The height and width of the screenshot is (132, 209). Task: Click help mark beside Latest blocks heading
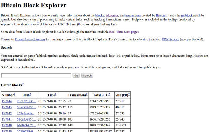click(x=23, y=84)
